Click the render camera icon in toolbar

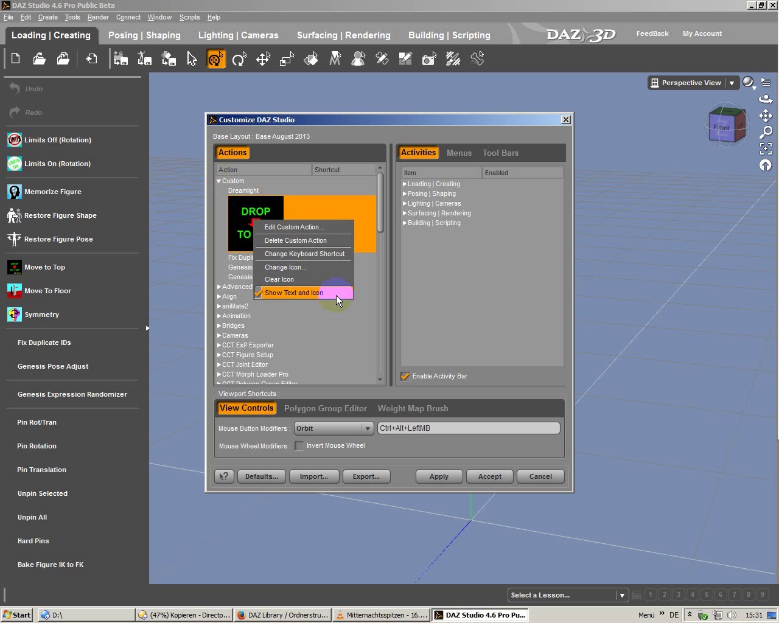coord(430,59)
